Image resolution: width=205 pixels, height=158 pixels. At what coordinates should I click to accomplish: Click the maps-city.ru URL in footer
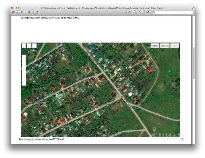[x=42, y=139]
